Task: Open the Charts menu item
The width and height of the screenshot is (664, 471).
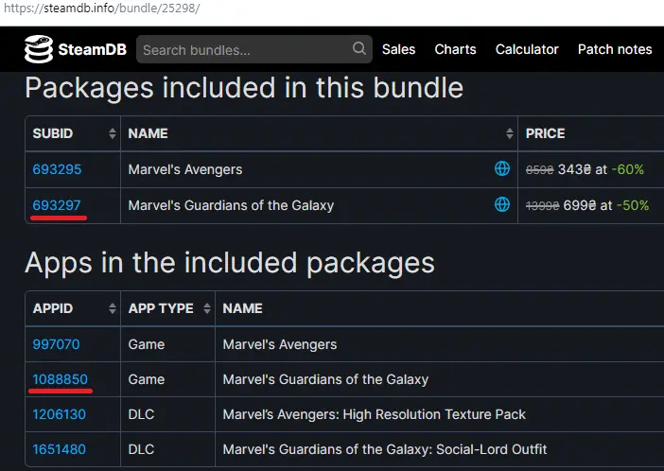Action: [455, 49]
